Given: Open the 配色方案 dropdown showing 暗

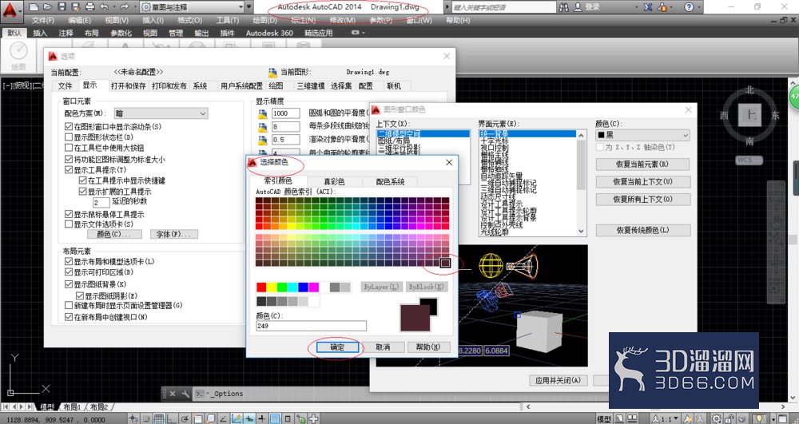Looking at the screenshot, I should [161, 113].
